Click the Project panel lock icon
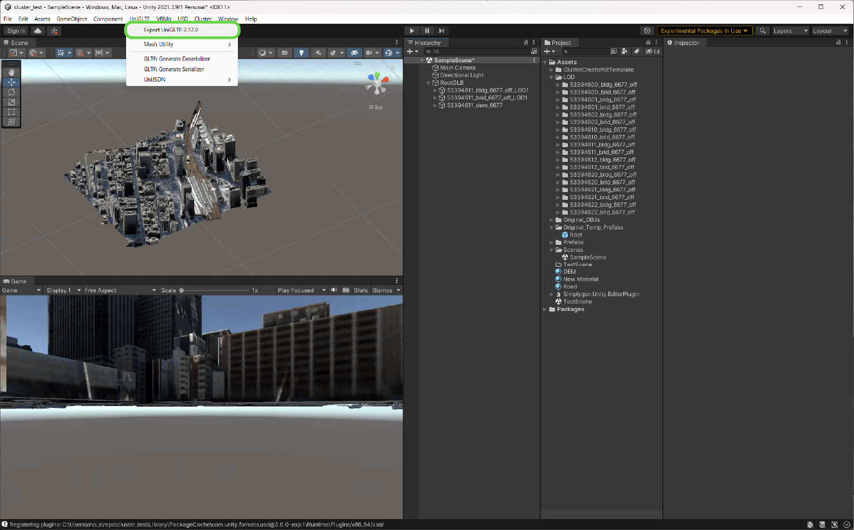This screenshot has width=854, height=530. pyautogui.click(x=648, y=42)
